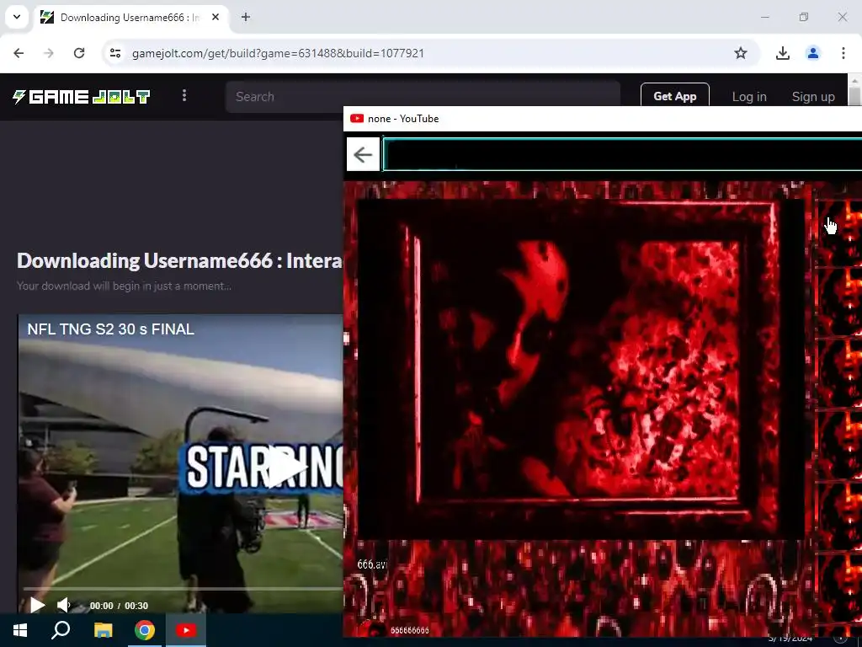Screen dimensions: 862x647
Task: Open Chrome three-dot menu
Action: [843, 53]
